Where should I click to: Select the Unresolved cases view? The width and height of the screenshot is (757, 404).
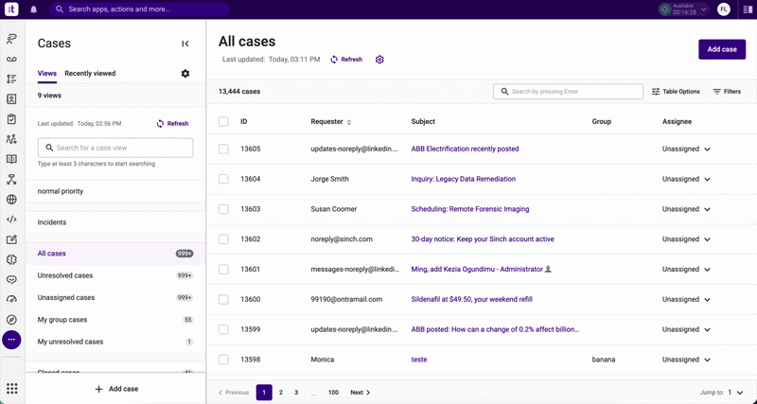coord(115,275)
